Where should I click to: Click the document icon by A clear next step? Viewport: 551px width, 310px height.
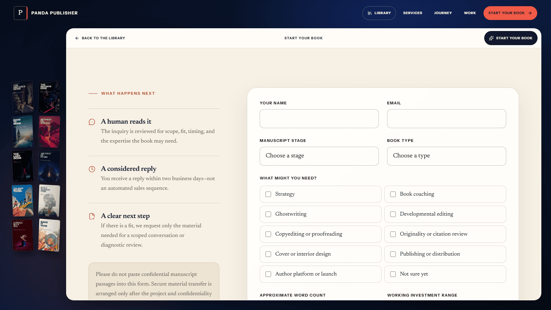point(92,216)
